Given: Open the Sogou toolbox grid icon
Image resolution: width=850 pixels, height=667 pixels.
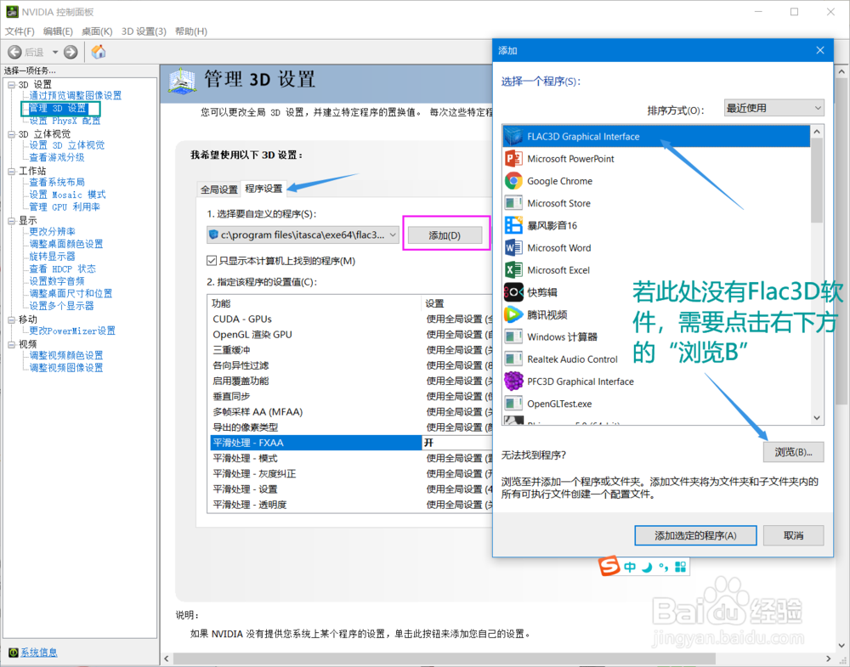Looking at the screenshot, I should point(681,568).
